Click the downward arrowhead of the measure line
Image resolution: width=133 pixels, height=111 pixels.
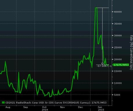pyautogui.click(x=103, y=64)
